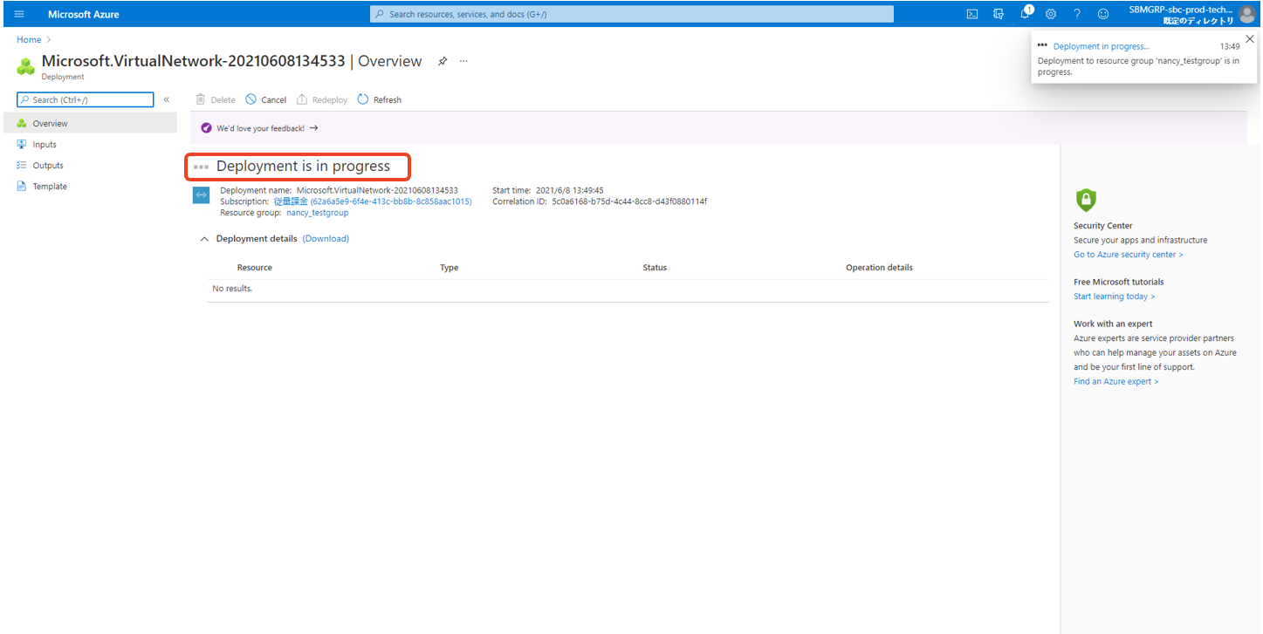This screenshot has width=1263, height=634.
Task: Open the feedback smiley icon
Action: pos(1103,14)
